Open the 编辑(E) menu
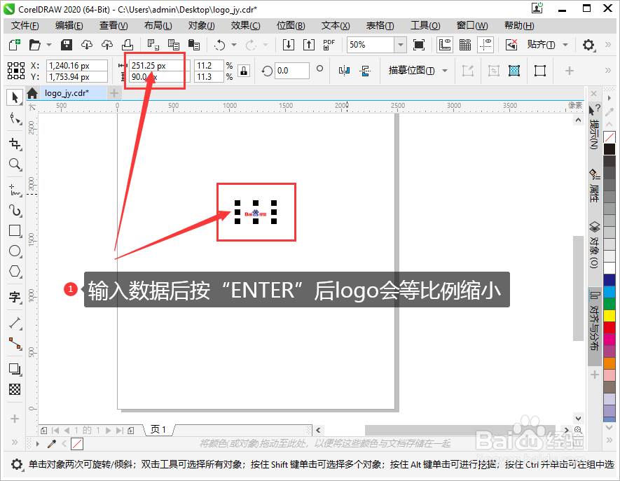Viewport: 620px width, 481px height. (x=69, y=26)
